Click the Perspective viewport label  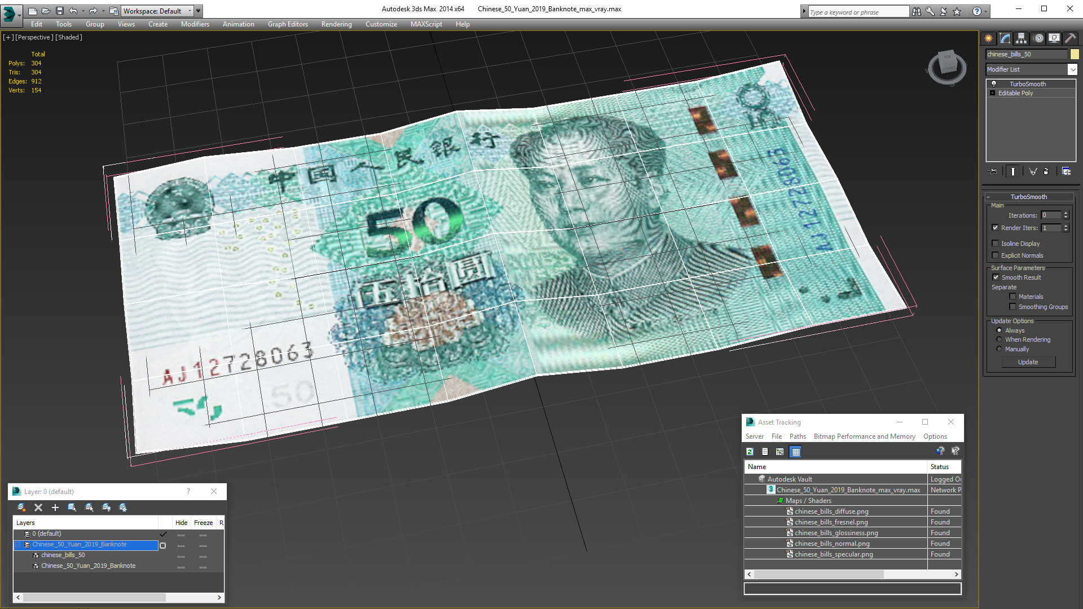click(34, 37)
